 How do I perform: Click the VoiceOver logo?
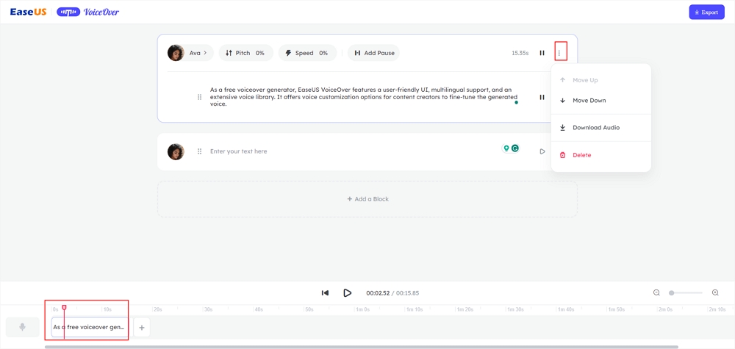click(x=87, y=12)
